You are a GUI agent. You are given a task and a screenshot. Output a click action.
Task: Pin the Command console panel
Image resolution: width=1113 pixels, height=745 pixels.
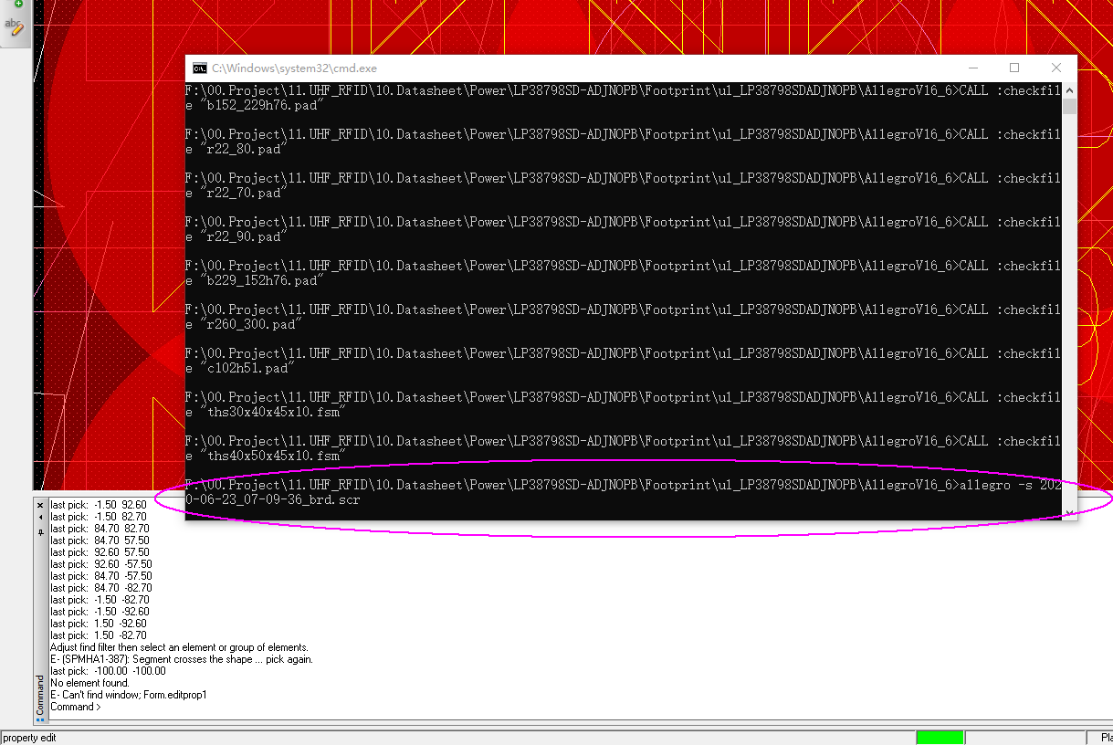click(x=40, y=530)
